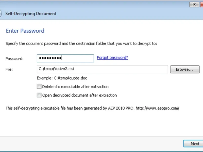Viewport: 203px width, 152px height.
Task: Click the File path input field
Action: click(x=102, y=69)
